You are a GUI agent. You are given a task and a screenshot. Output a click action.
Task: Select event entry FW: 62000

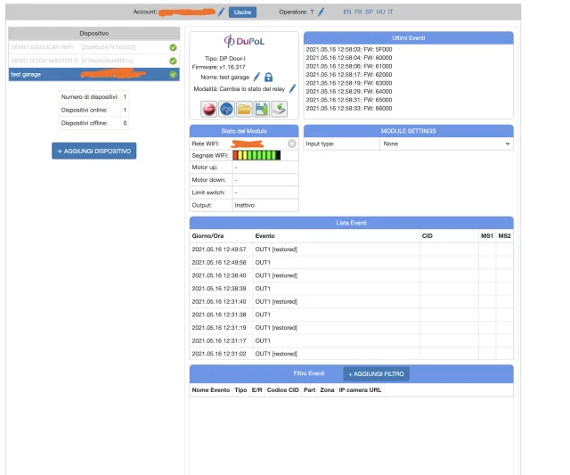pos(349,74)
